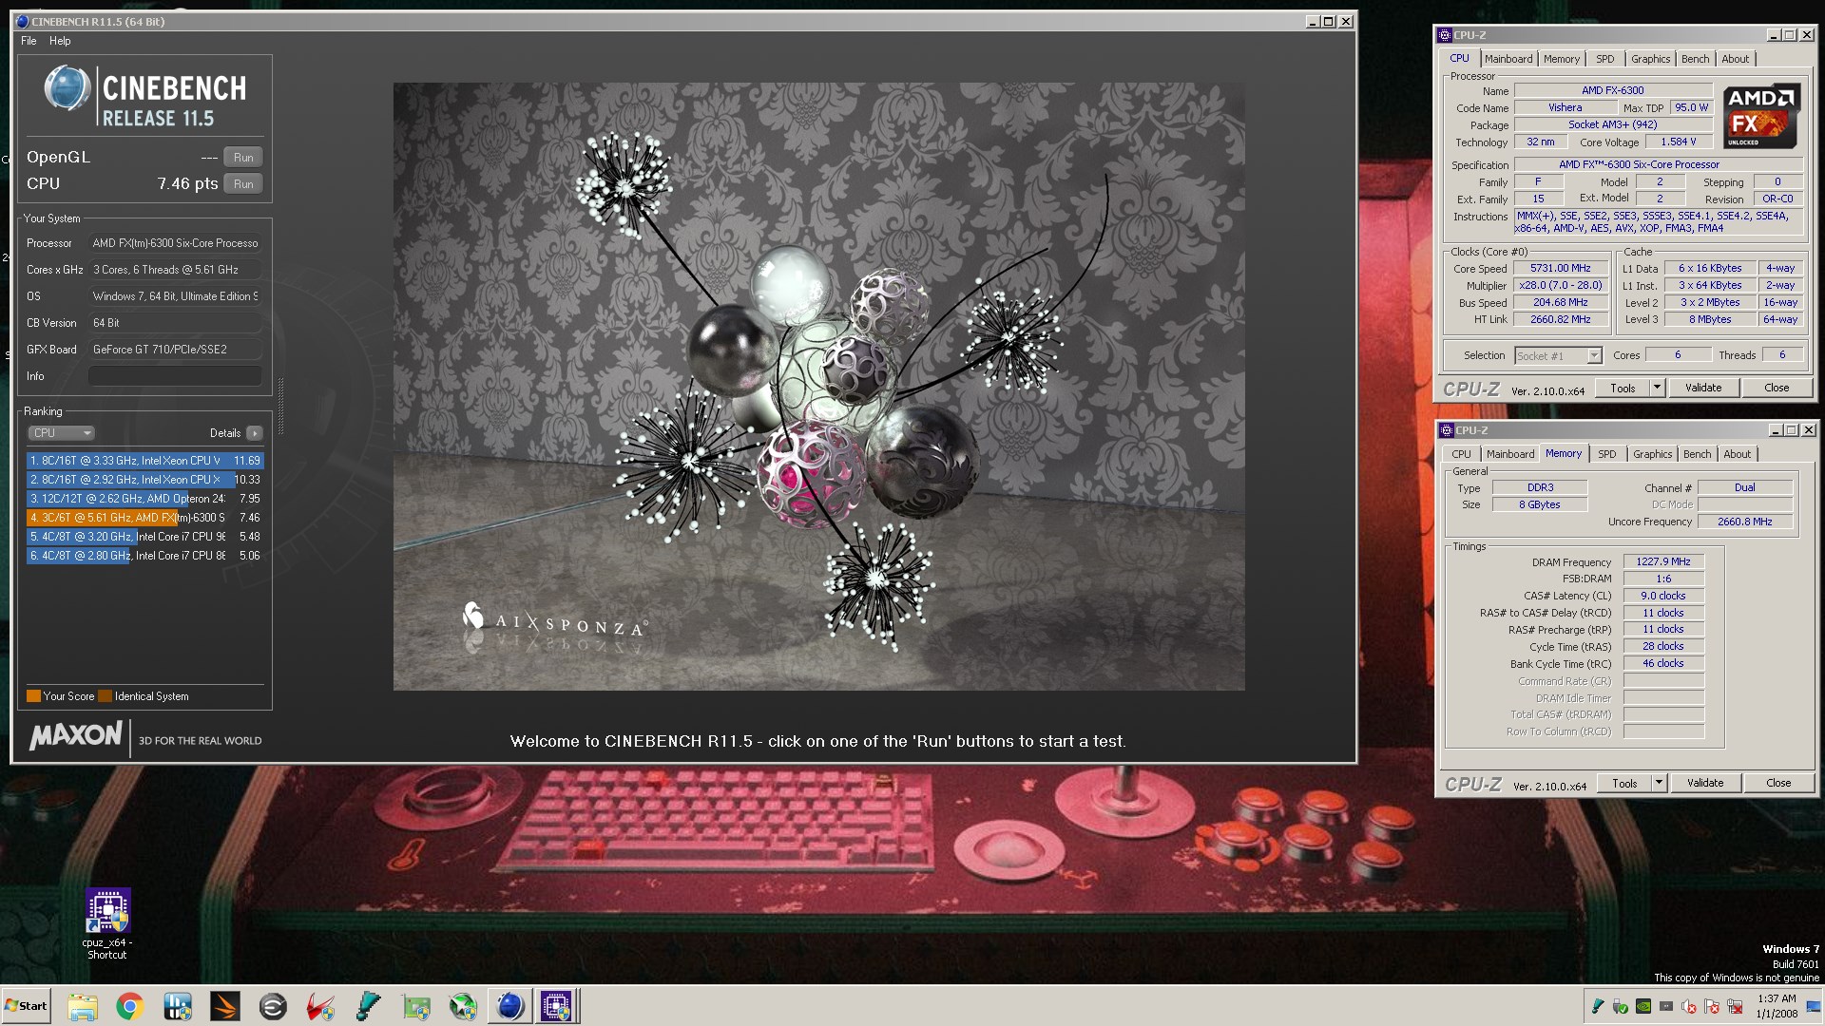Launch Google Chrome from the taskbar
This screenshot has width=1825, height=1026.
click(x=130, y=1006)
